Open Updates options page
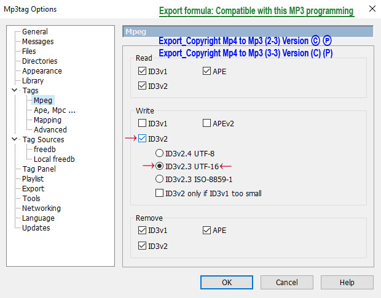Image resolution: width=381 pixels, height=298 pixels. (36, 227)
